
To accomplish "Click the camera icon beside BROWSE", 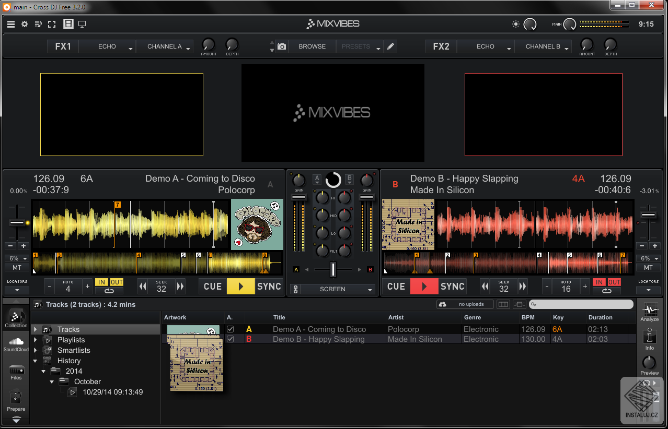I will [x=282, y=46].
